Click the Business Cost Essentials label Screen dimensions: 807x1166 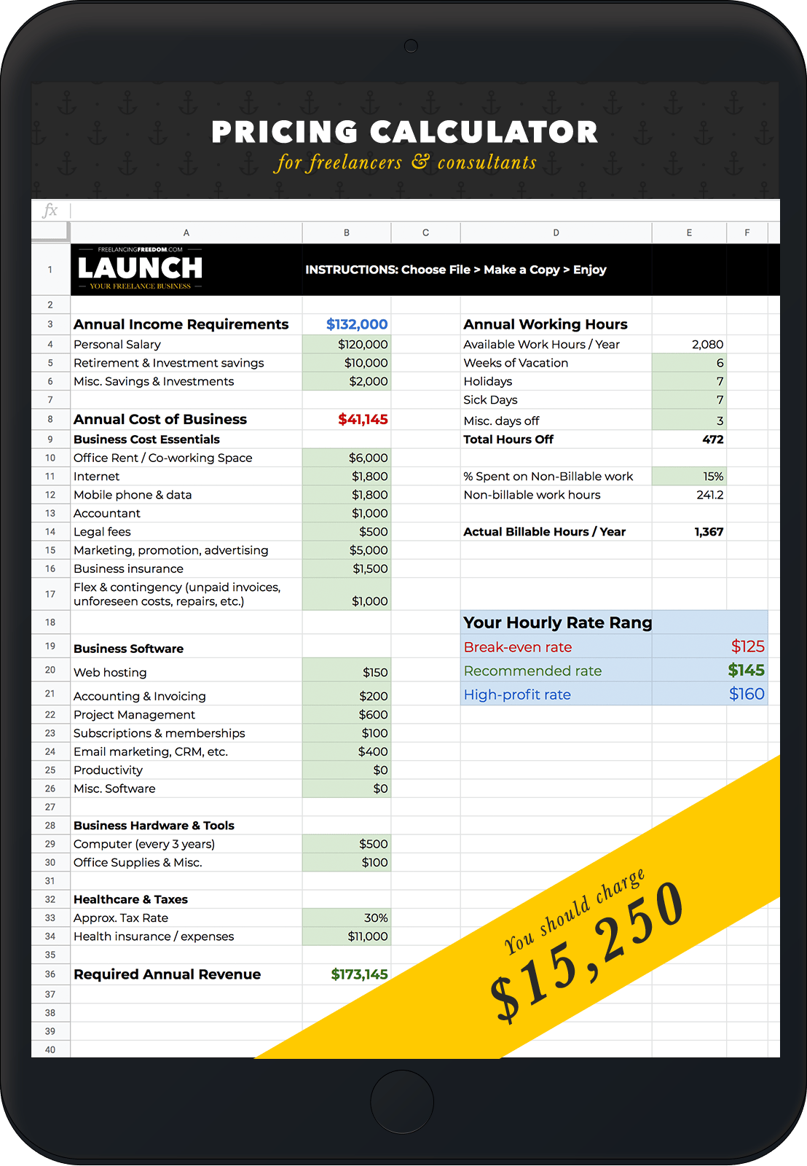pyautogui.click(x=146, y=439)
